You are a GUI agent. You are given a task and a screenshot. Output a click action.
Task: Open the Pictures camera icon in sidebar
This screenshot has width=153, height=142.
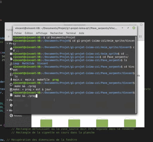pos(11,69)
